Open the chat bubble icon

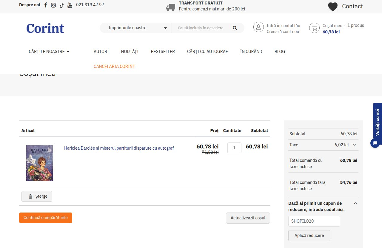(375, 143)
